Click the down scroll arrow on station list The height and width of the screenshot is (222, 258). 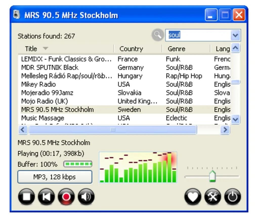tap(235, 119)
